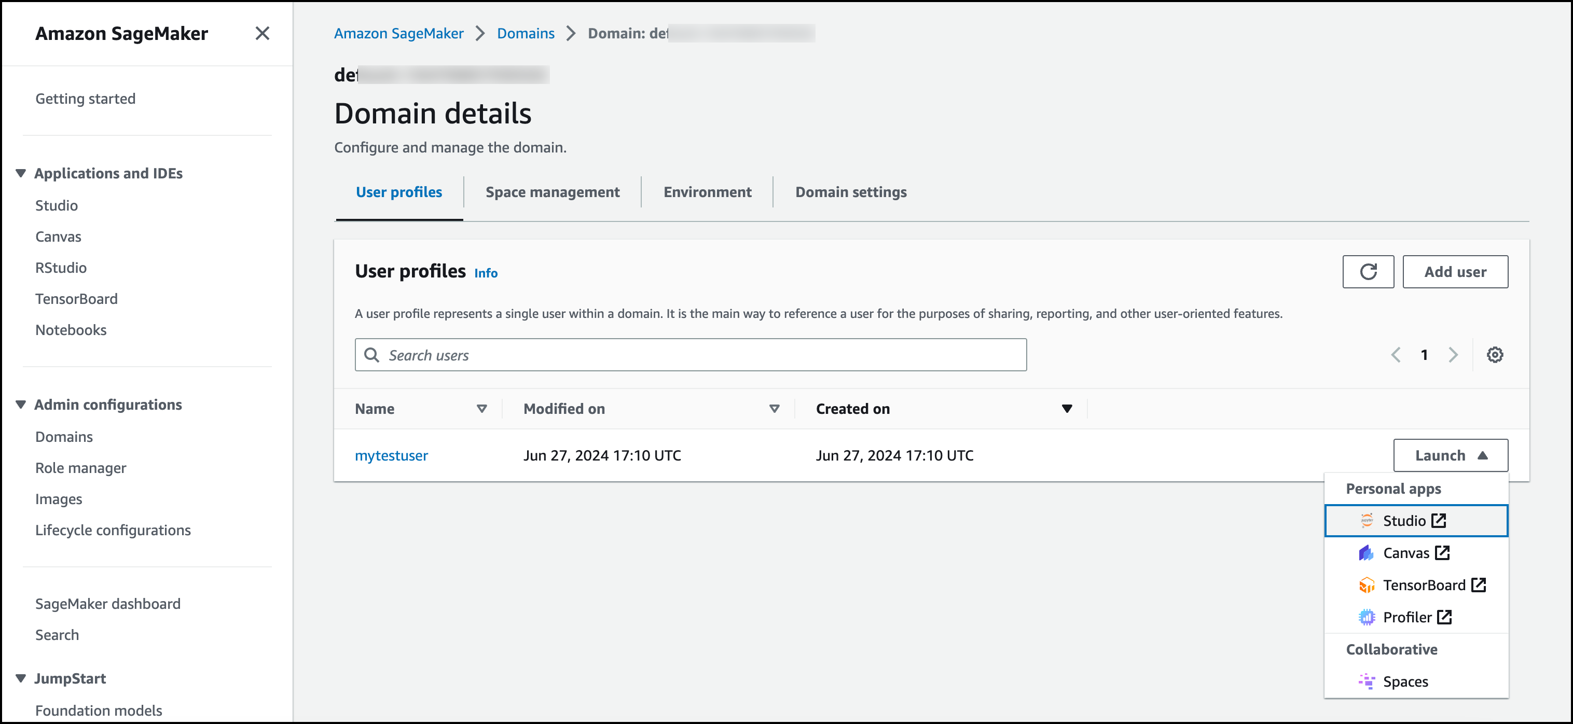Image resolution: width=1573 pixels, height=724 pixels.
Task: Switch to the Space management tab
Action: [x=552, y=192]
